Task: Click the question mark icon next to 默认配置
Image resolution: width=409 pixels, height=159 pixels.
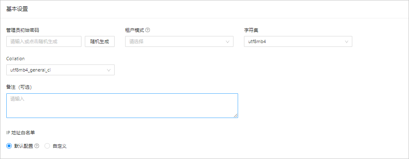Action: tap(37, 146)
